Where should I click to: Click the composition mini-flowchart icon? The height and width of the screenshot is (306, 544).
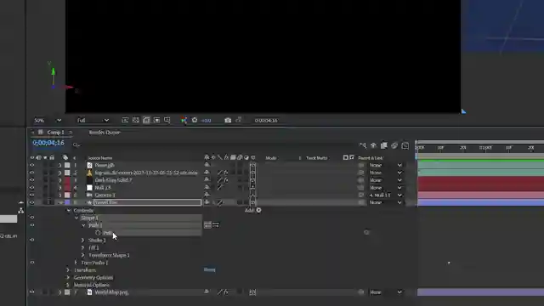coord(363,145)
